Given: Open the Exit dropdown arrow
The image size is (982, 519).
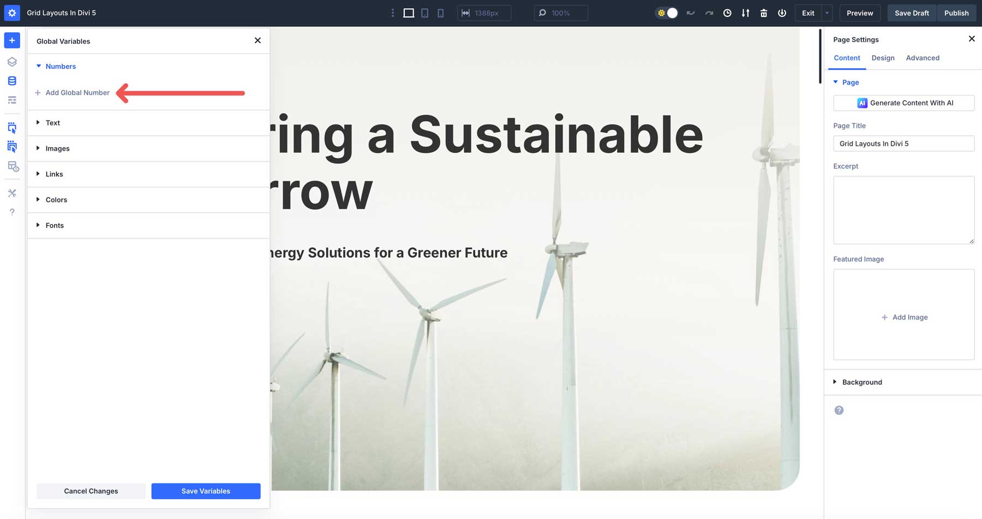Looking at the screenshot, I should point(826,13).
